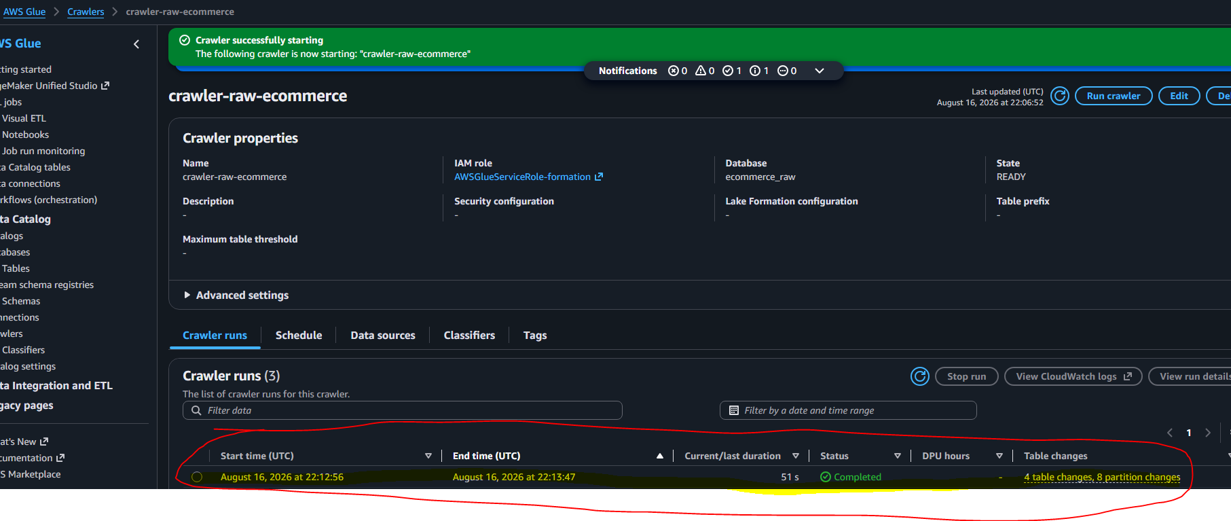Sort by Status column arrow
Viewport: 1231px width, 521px height.
(898, 456)
